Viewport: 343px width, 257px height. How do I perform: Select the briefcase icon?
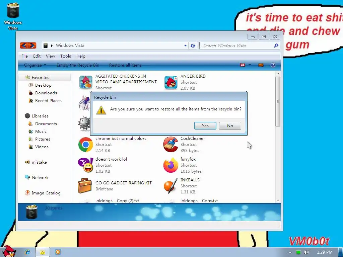coord(85,186)
